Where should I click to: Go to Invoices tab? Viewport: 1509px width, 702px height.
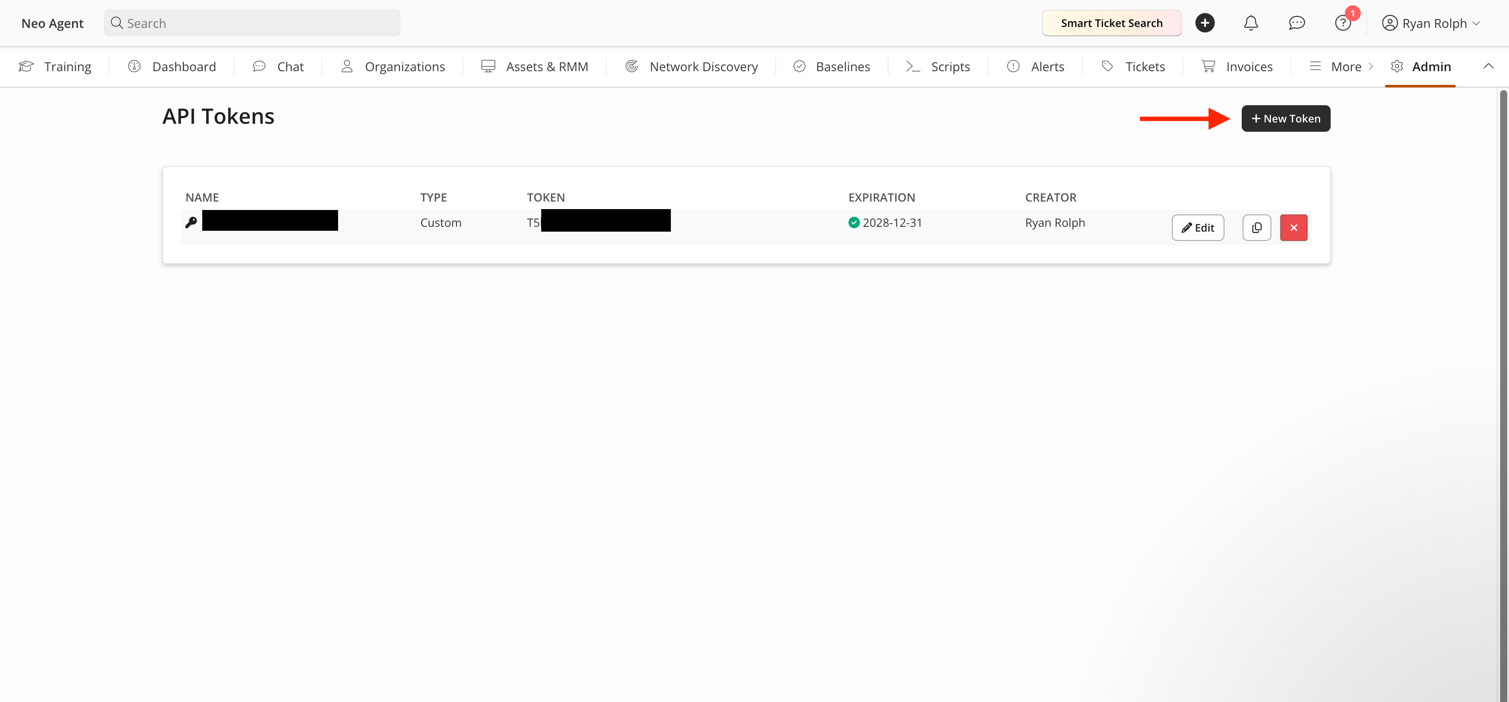(1236, 67)
